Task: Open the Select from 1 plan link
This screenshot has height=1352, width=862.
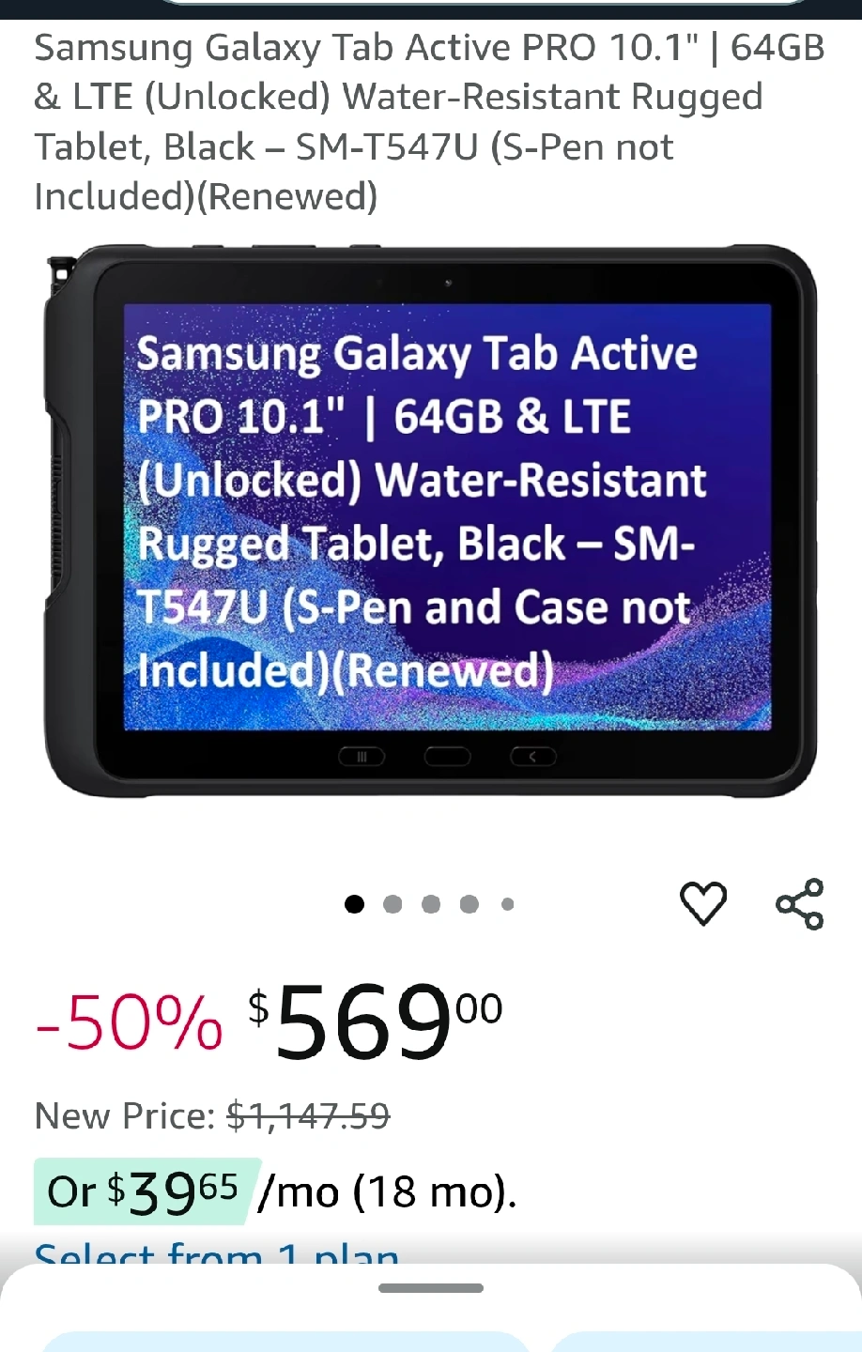Action: pos(217,1253)
